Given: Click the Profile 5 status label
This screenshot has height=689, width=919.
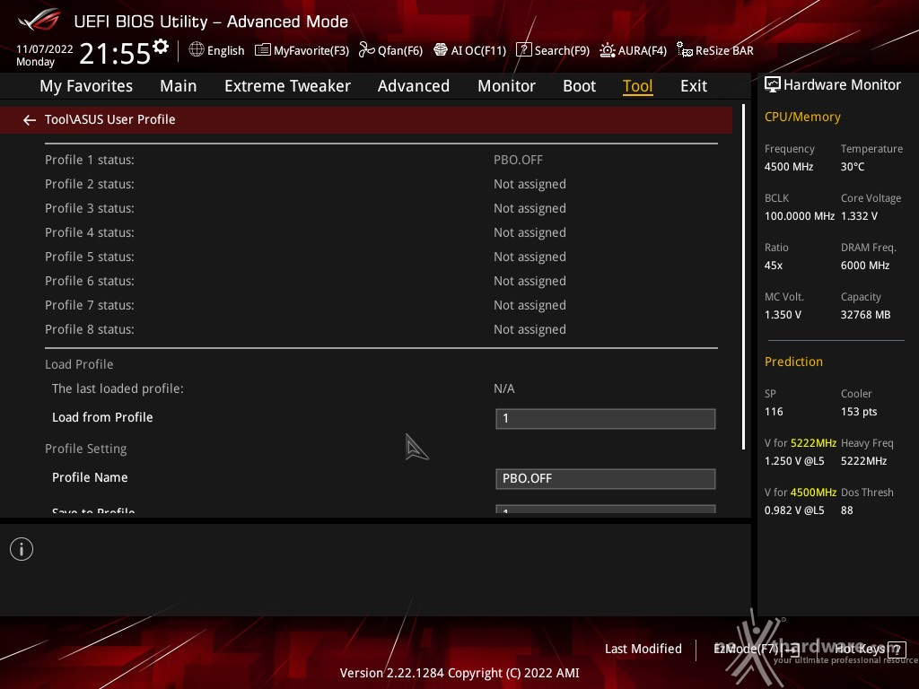Looking at the screenshot, I should pyautogui.click(x=90, y=257).
